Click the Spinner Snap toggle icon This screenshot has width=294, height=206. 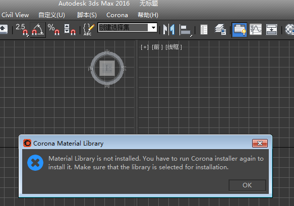[x=70, y=29]
